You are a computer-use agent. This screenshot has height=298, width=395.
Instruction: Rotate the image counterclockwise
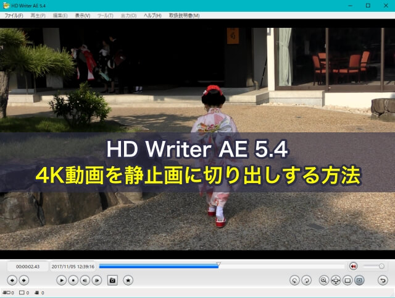(294, 280)
